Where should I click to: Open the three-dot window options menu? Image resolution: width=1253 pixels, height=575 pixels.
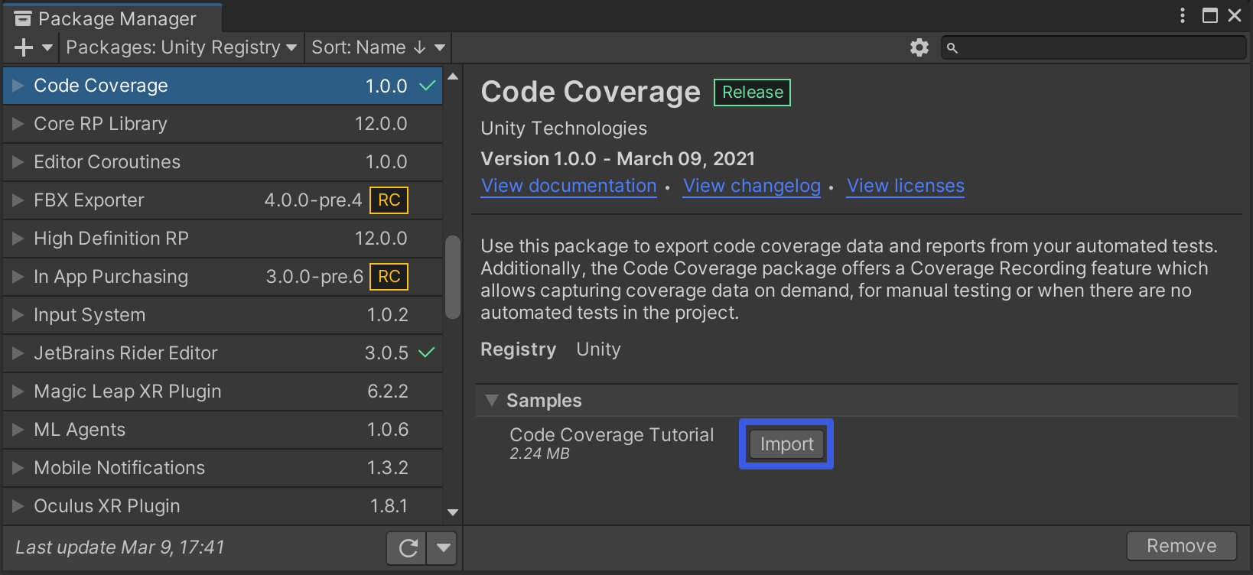[1183, 15]
